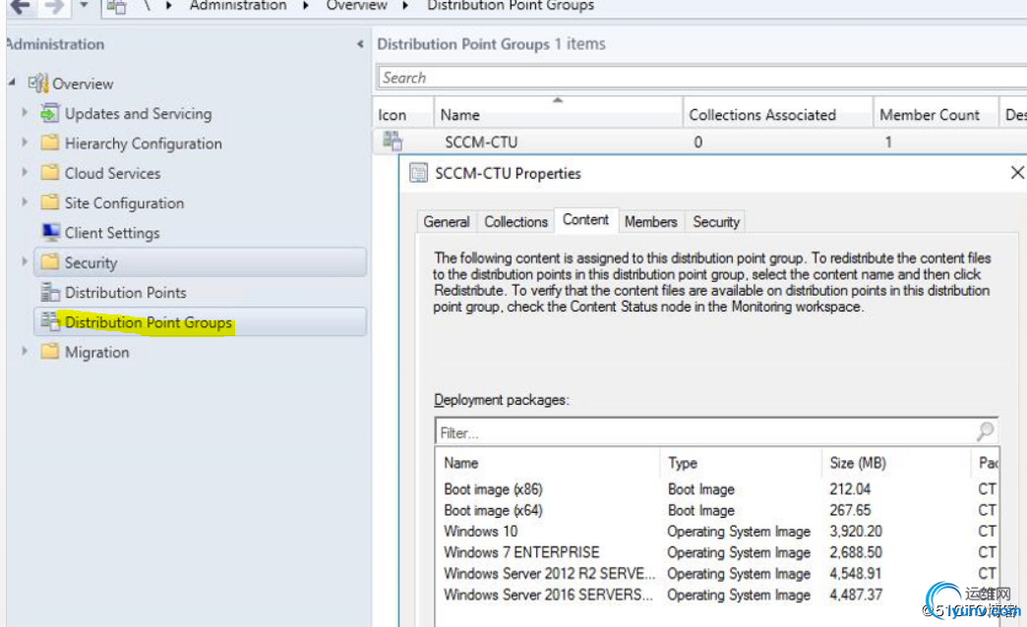The height and width of the screenshot is (627, 1027).
Task: Select the SCCM-CTU list row
Action: (x=699, y=142)
